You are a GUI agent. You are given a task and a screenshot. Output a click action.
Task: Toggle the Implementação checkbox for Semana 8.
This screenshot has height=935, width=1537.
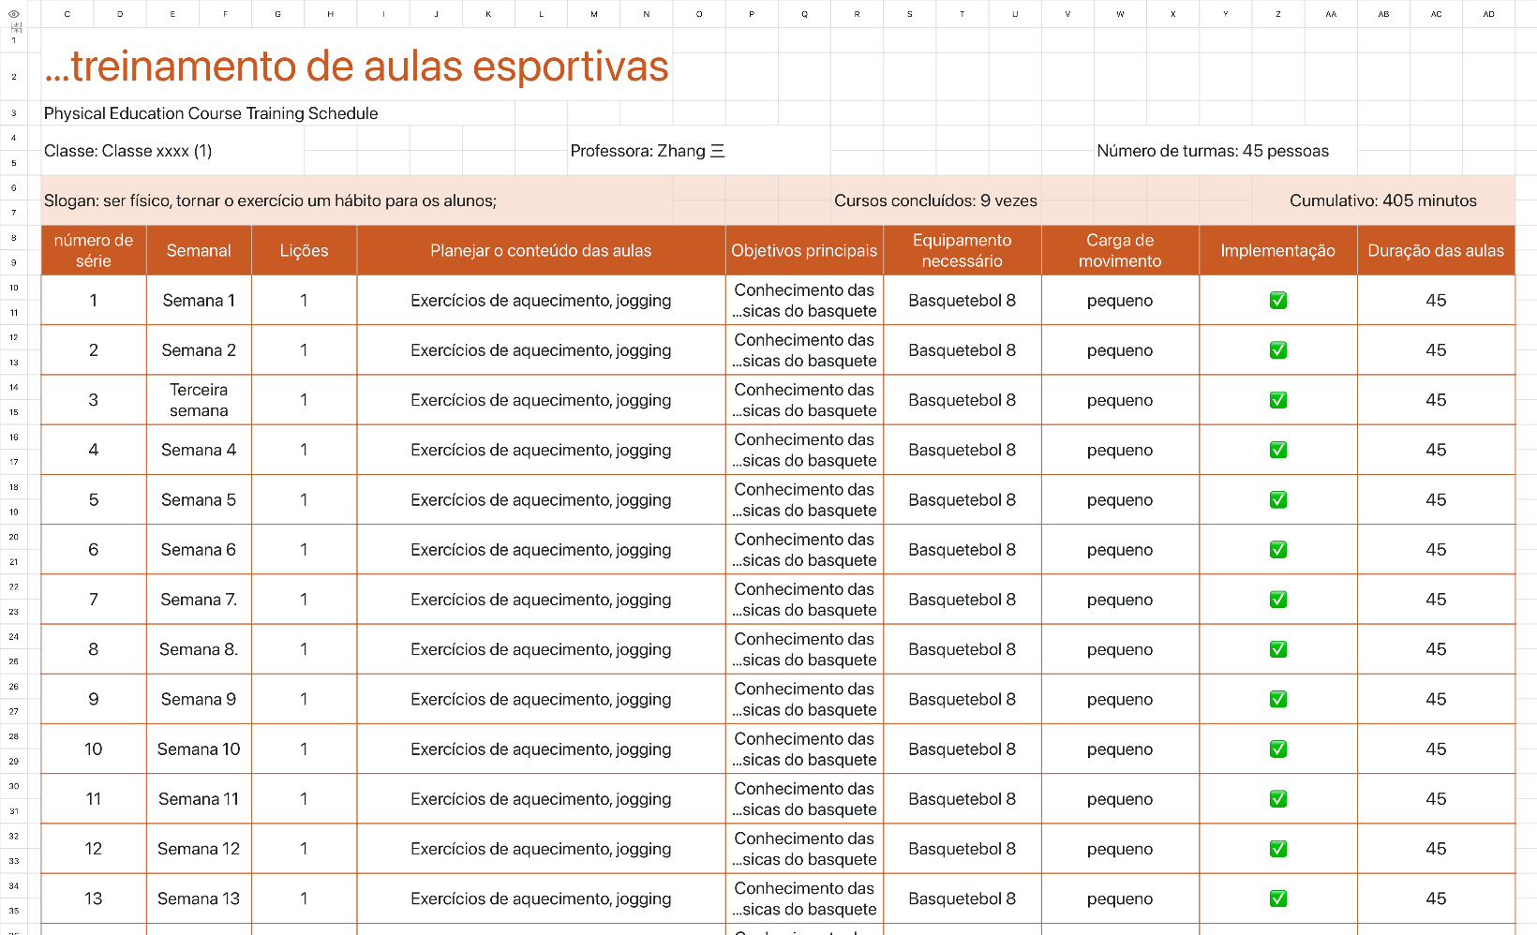[x=1277, y=649]
